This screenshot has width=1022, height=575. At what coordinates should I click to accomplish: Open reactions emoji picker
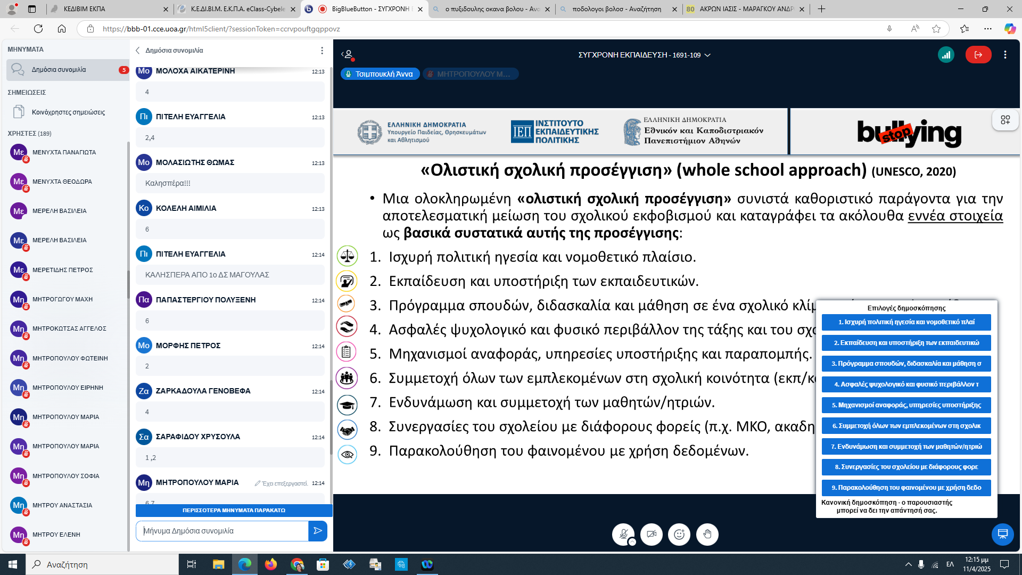click(x=679, y=534)
